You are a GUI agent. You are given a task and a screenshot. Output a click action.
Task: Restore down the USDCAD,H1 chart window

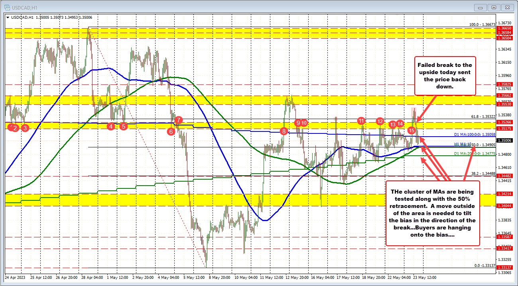coord(494,7)
